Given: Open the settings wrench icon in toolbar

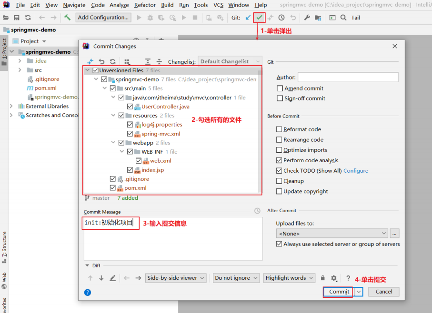Looking at the screenshot, I should [x=307, y=18].
